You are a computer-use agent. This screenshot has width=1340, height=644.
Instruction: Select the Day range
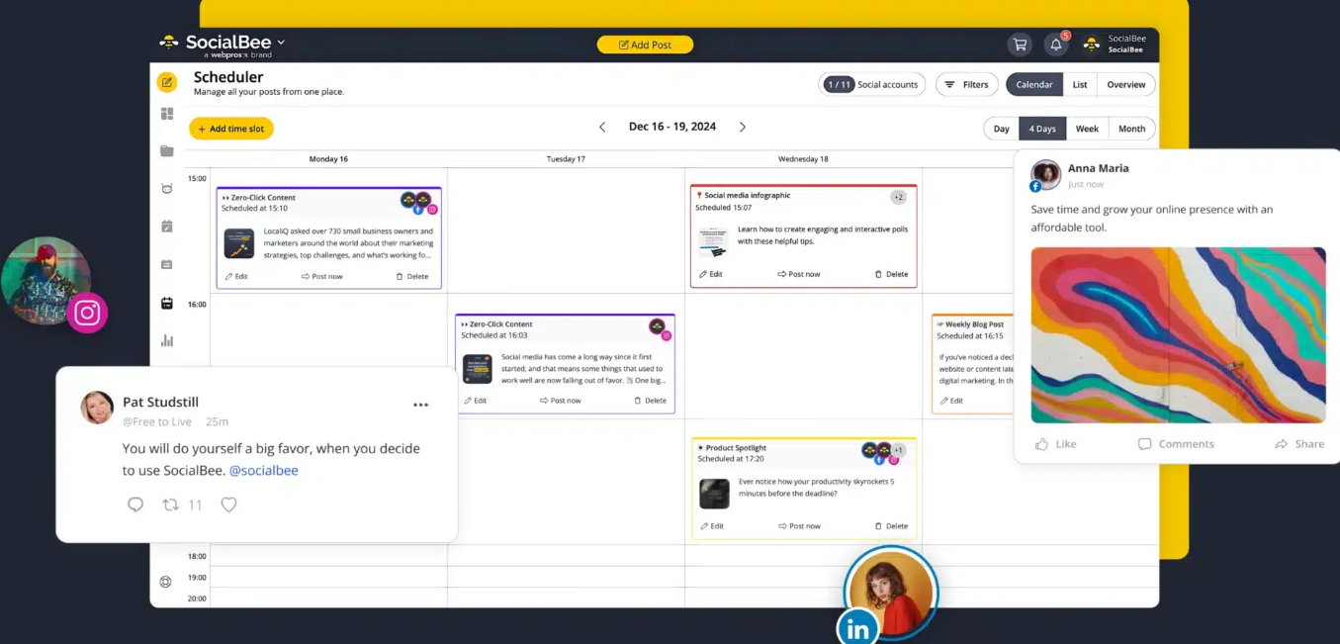1002,129
